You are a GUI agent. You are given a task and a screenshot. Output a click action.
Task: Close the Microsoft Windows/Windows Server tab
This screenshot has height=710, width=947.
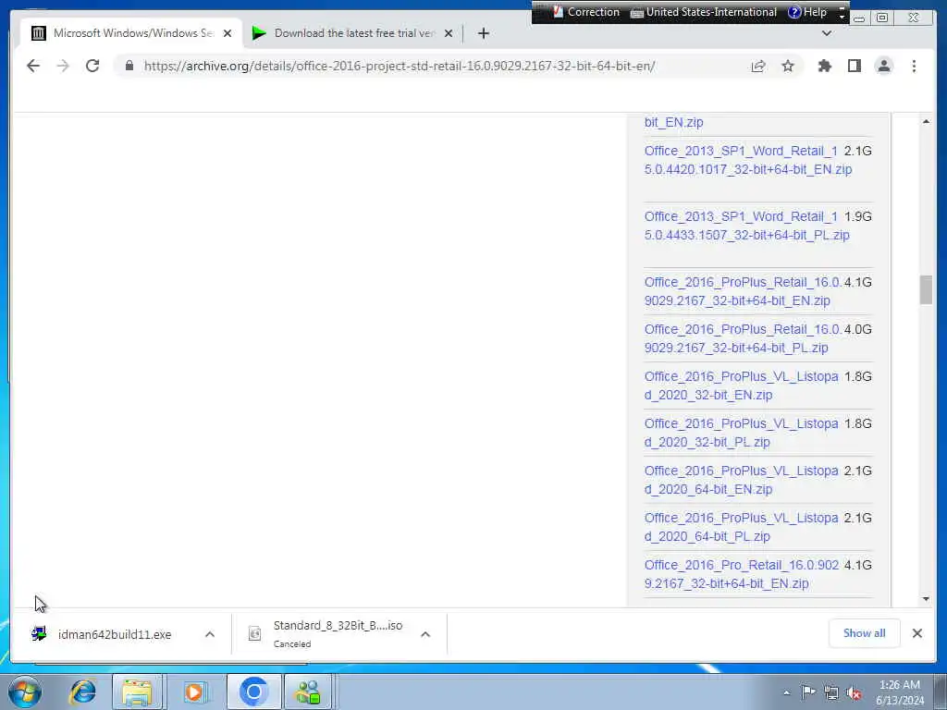click(x=228, y=33)
